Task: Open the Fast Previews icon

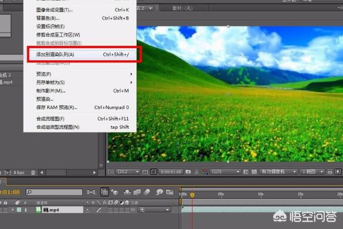Action: point(338,172)
